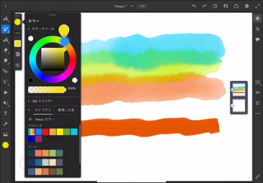
Task: Toggle layer visibility eye icon
Action: pyautogui.click(x=257, y=93)
